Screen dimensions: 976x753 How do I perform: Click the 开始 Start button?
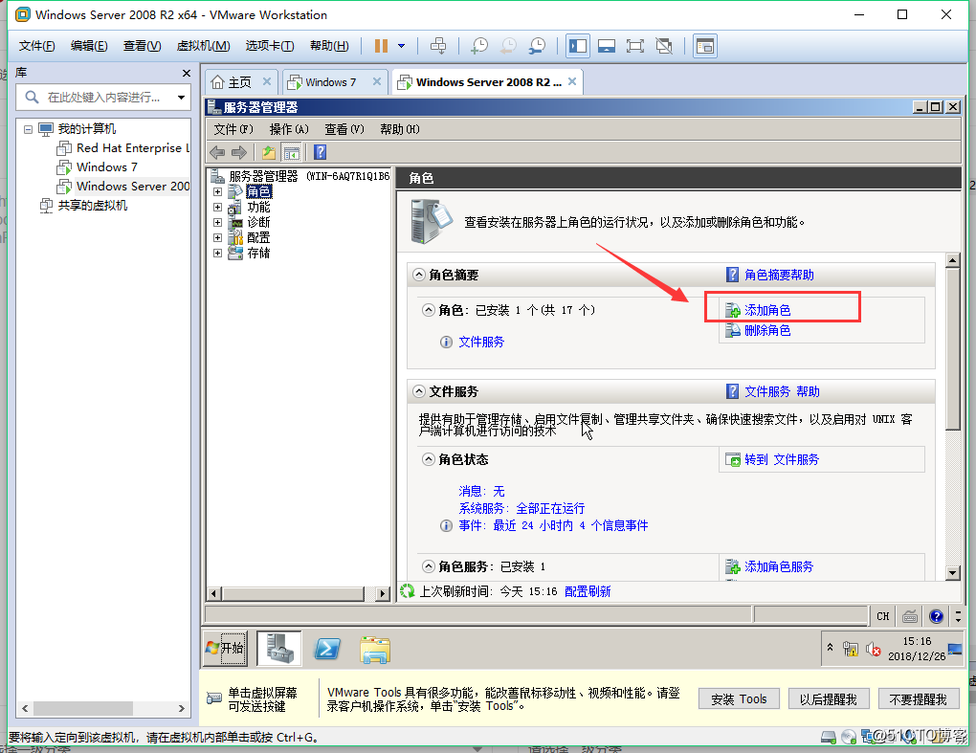coord(225,648)
